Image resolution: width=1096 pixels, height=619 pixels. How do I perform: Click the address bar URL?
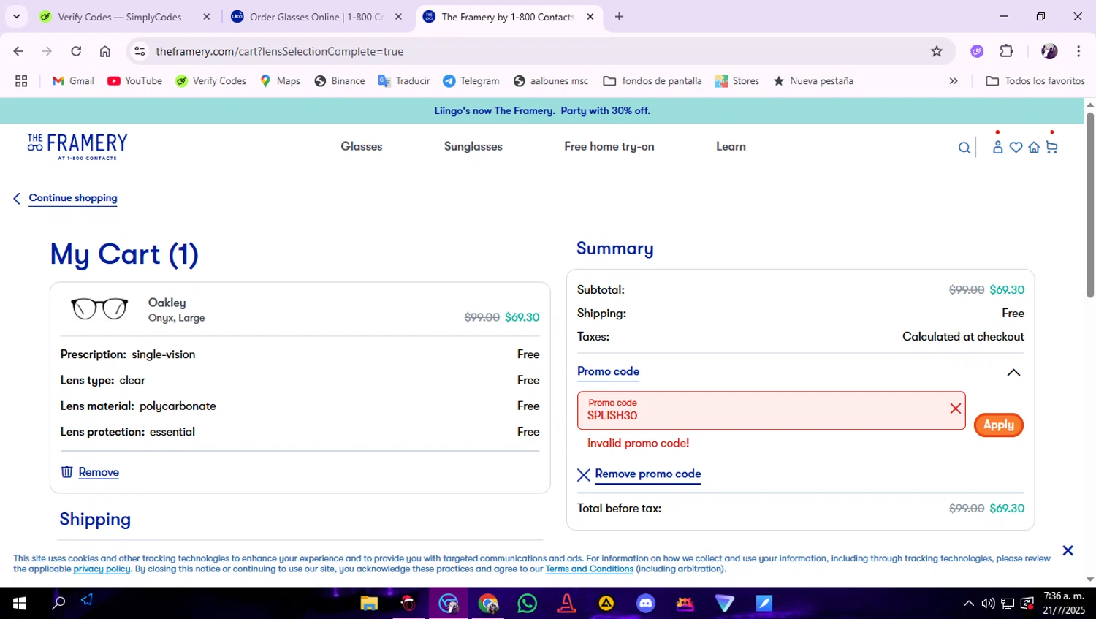coord(280,51)
